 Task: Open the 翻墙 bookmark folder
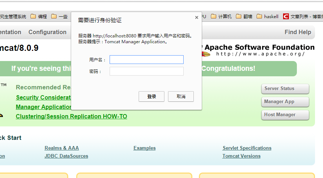tap(244, 16)
